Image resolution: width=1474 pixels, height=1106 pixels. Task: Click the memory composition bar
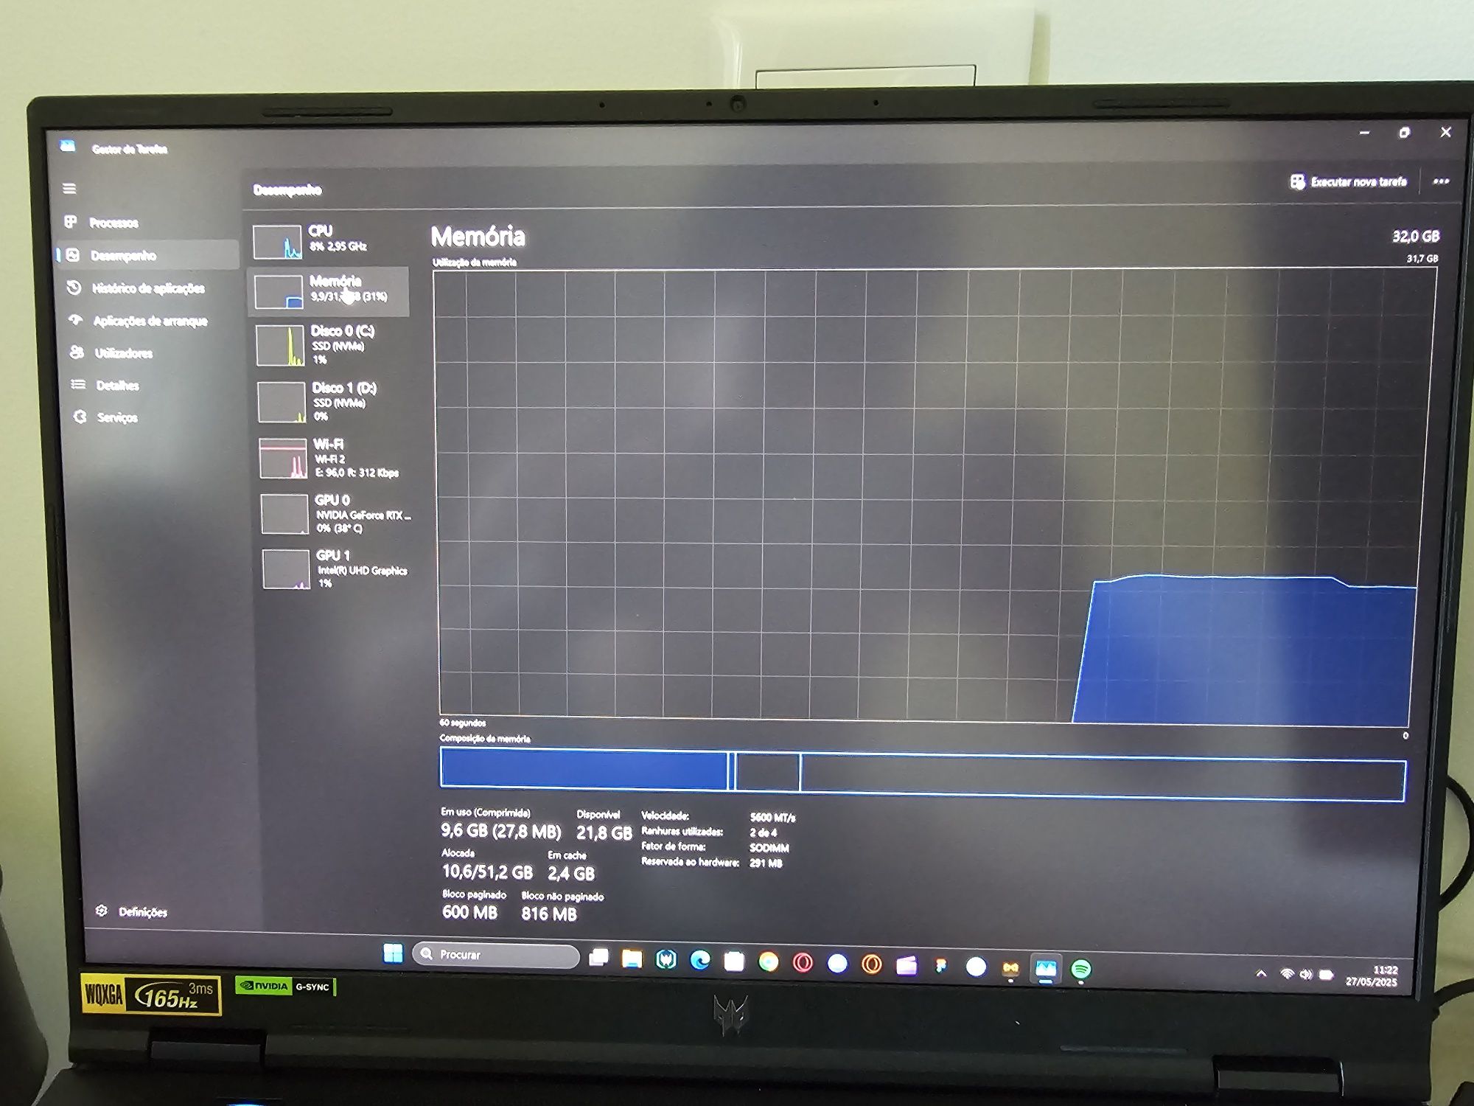[x=921, y=773]
